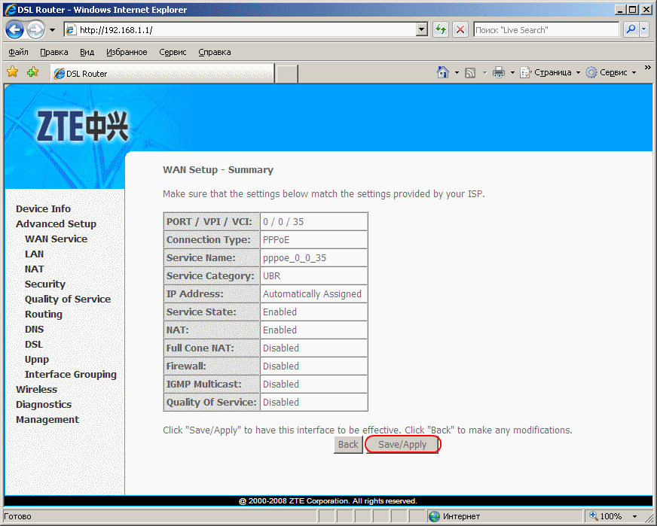Go to Quality of Service settings
Viewport: 657px width, 526px height.
click(x=67, y=299)
